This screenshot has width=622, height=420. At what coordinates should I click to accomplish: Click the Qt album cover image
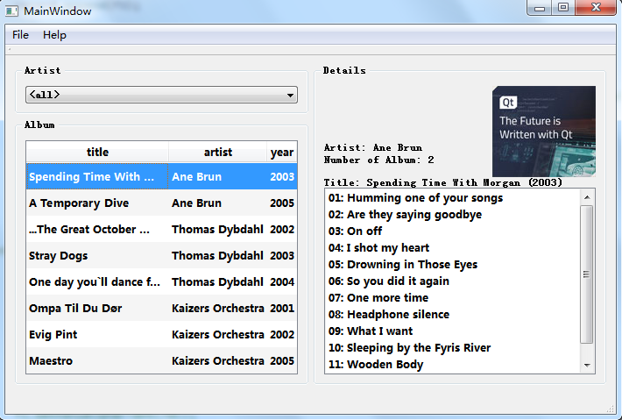coord(544,132)
